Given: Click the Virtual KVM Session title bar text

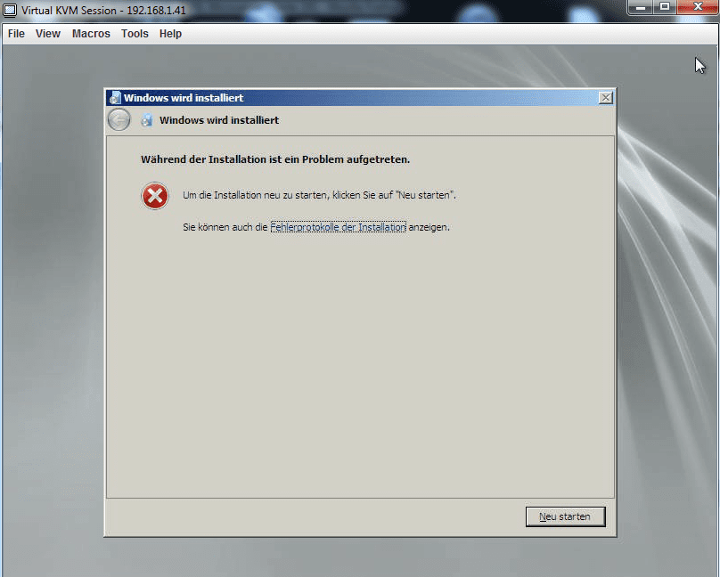Looking at the screenshot, I should coord(103,10).
